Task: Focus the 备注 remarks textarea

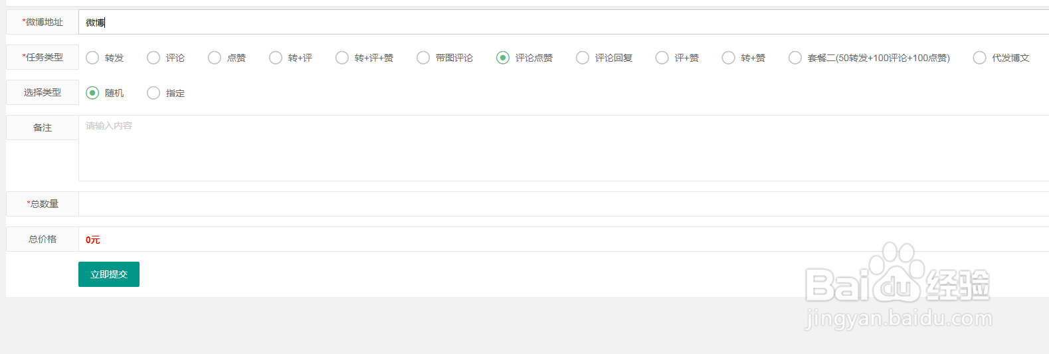Action: [563, 148]
